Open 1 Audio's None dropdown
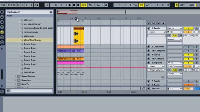Image resolution: width=200 pixels, height=112 pixels. pos(157,32)
